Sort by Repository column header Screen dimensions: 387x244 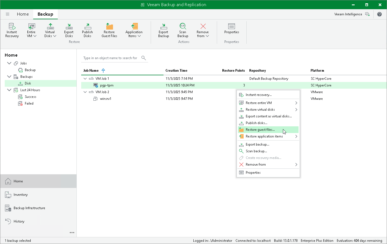click(258, 71)
